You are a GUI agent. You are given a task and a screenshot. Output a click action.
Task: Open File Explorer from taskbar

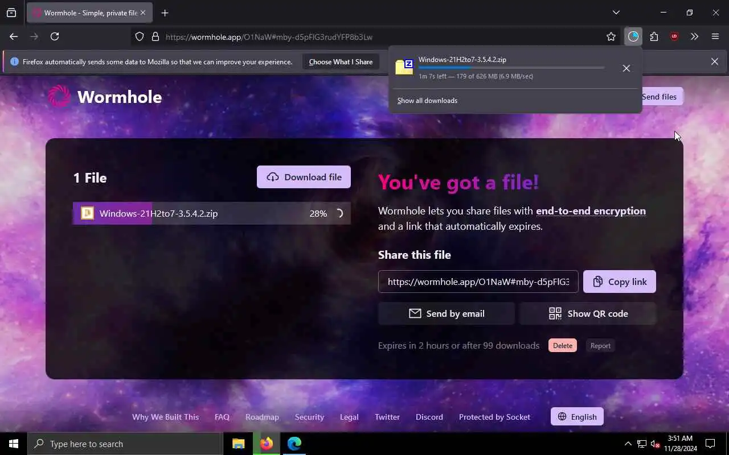239,444
